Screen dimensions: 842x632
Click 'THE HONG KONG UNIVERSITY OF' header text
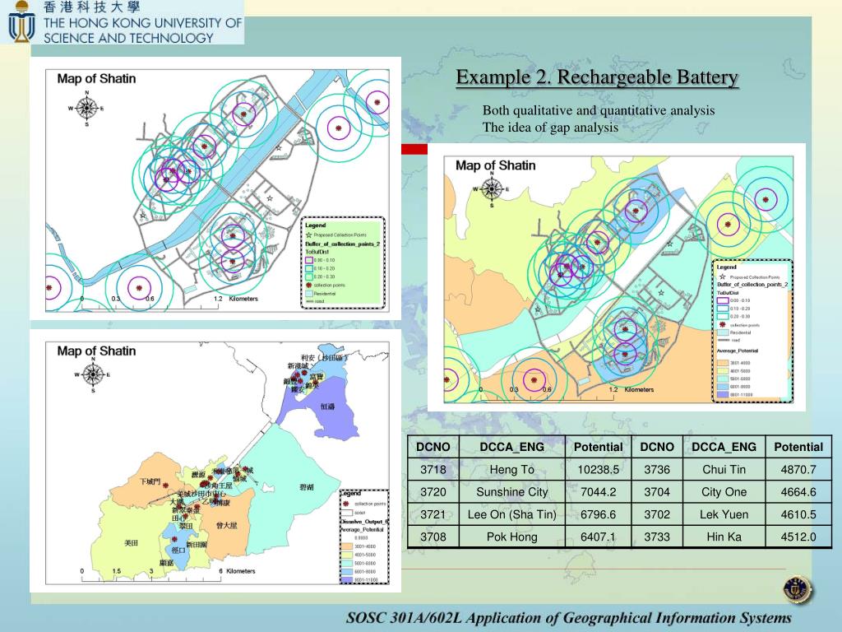point(143,23)
